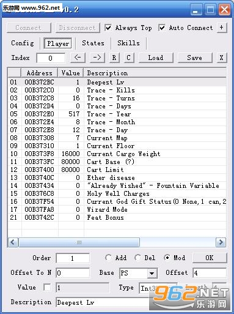Image resolution: width=234 pixels, height=314 pixels.
Task: Click the right arrow index button
Action: [97, 58]
